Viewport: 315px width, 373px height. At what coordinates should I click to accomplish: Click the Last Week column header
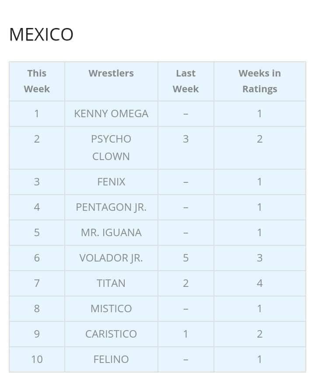click(185, 81)
